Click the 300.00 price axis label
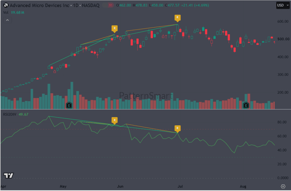Screen dimensions: 291x191 (283, 75)
